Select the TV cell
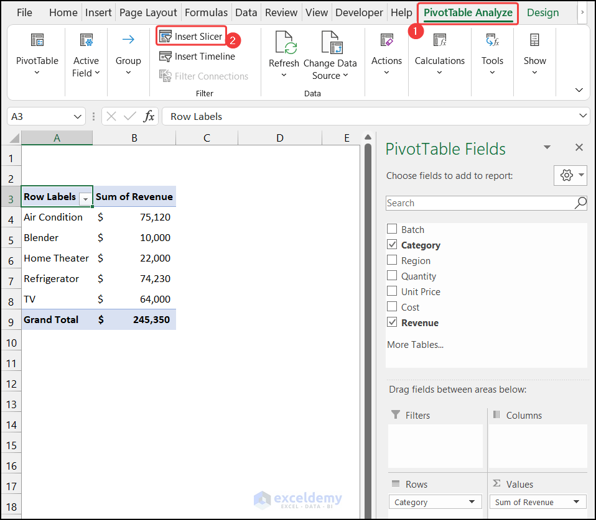 [x=57, y=299]
